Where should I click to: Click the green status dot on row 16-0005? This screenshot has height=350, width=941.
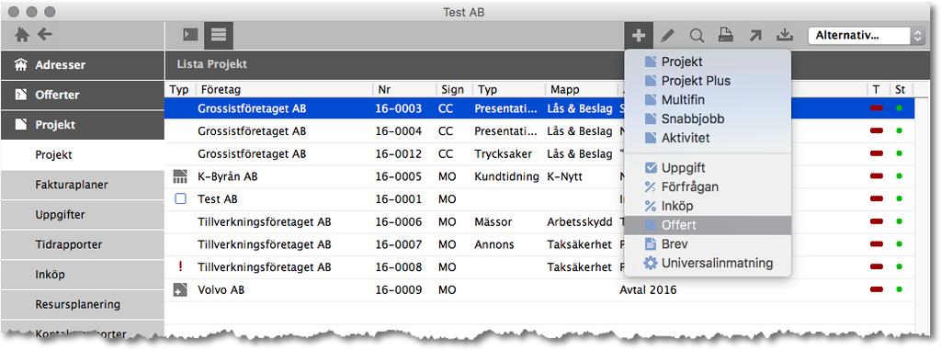click(x=899, y=176)
